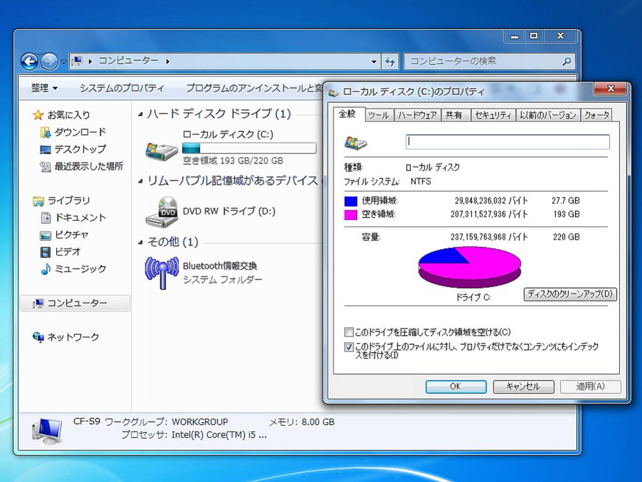Expand address bar history dropdown arrow
The height and width of the screenshot is (482, 642).
pyautogui.click(x=374, y=62)
